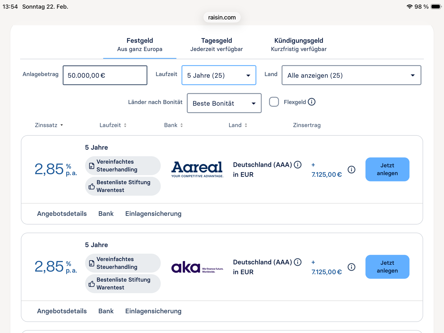
Task: Open the Laufzeit 5 Jahre dropdown
Action: (219, 75)
